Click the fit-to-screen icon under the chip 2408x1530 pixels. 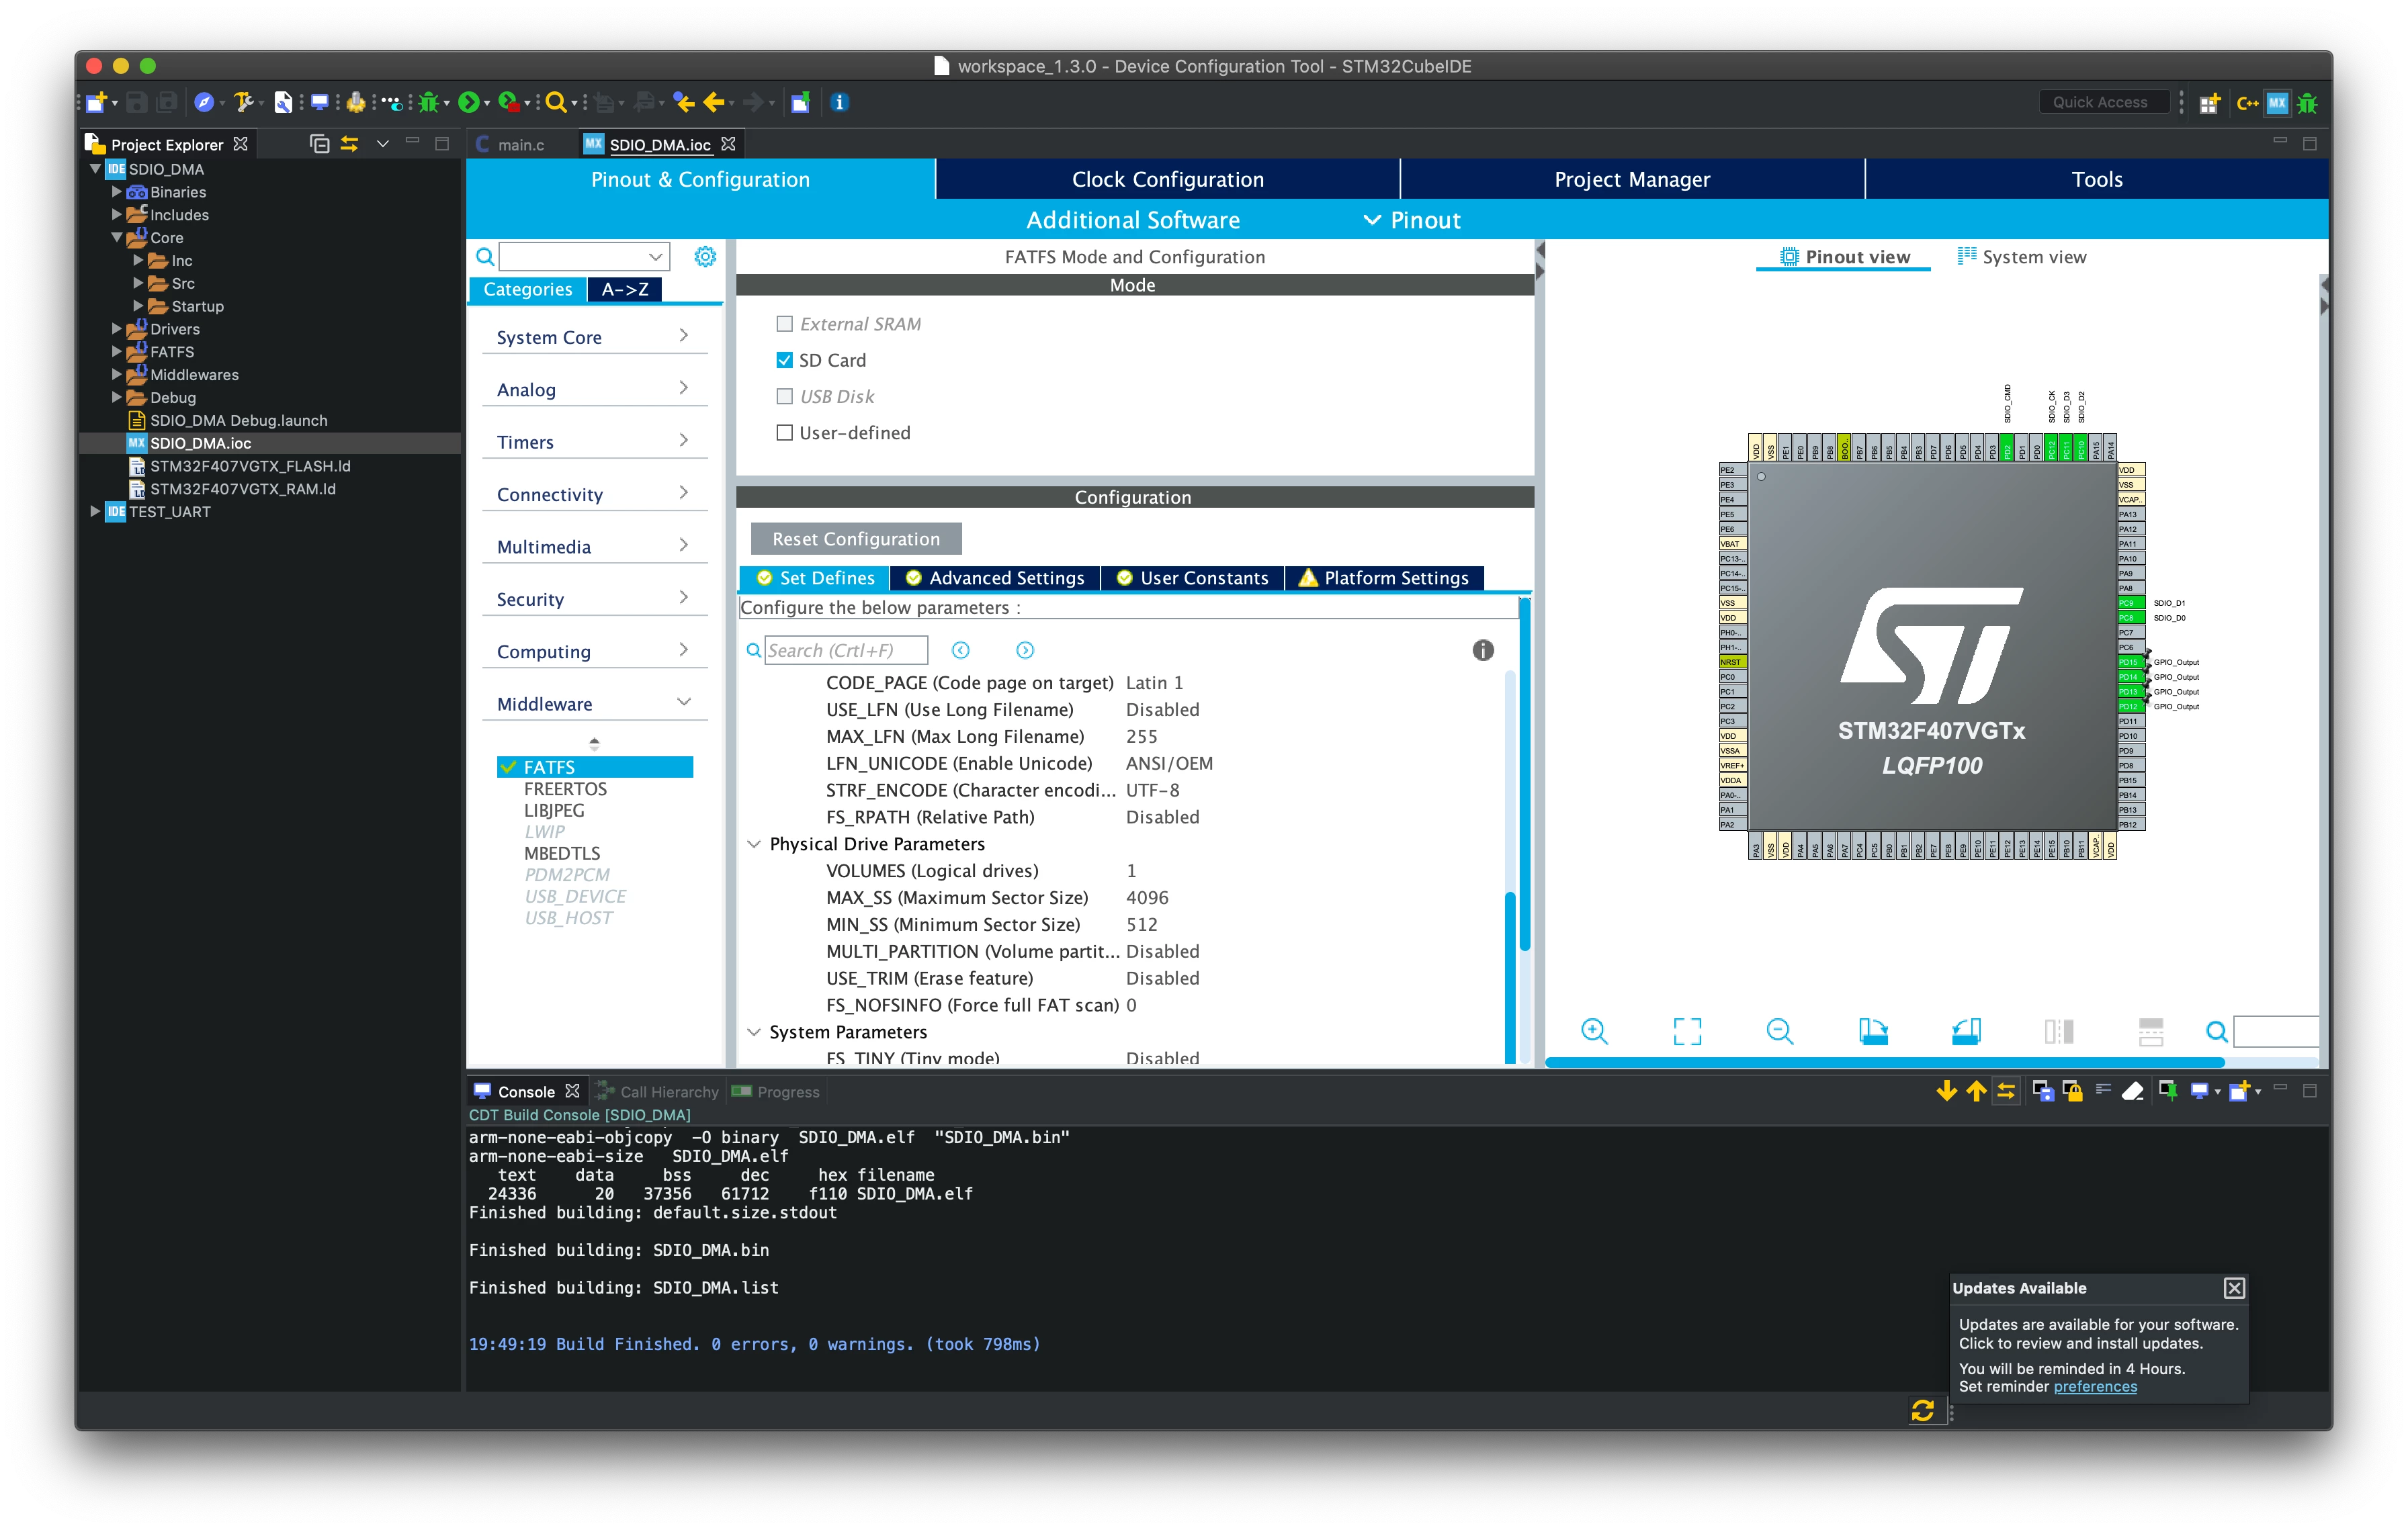click(1687, 1032)
